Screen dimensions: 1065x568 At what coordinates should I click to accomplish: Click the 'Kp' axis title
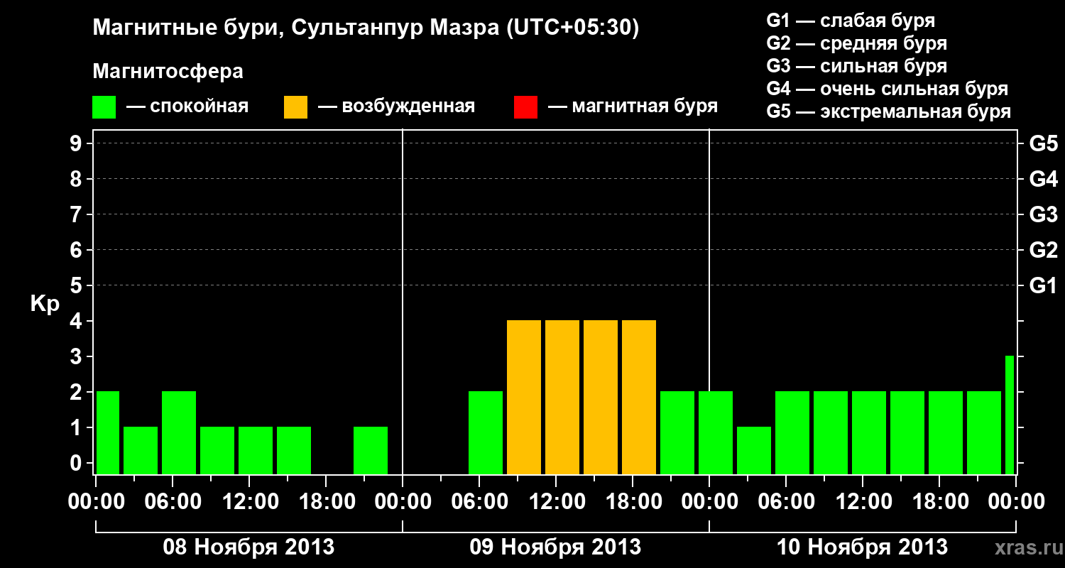click(x=45, y=304)
